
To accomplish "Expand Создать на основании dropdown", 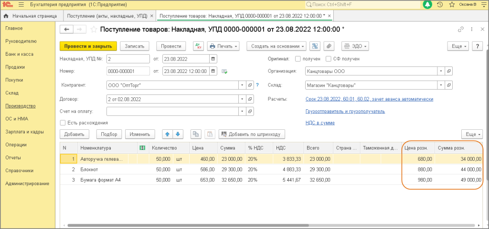I will 276,46.
